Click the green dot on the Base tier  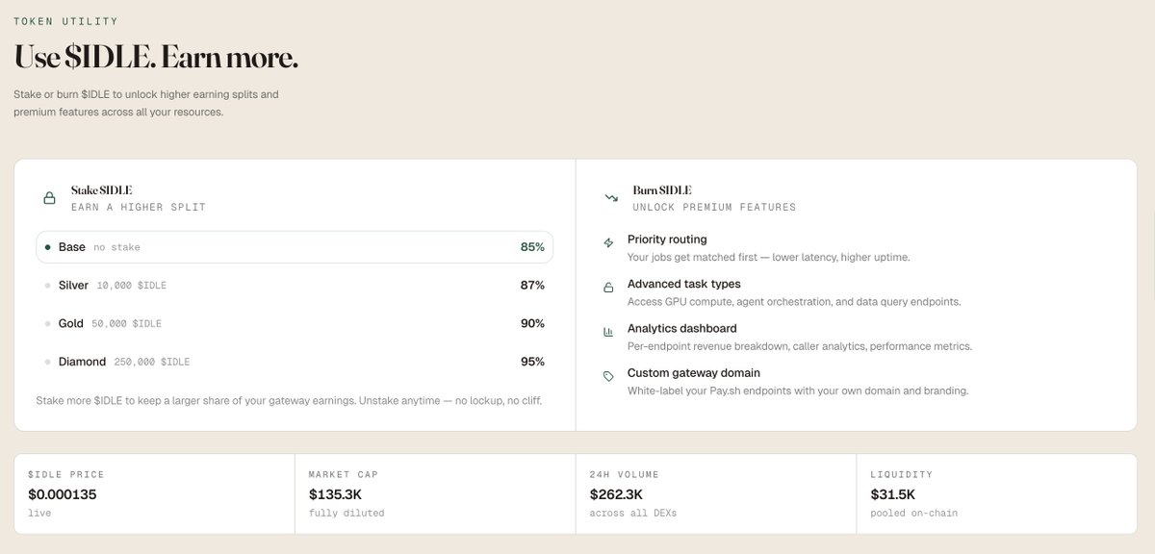pos(47,247)
